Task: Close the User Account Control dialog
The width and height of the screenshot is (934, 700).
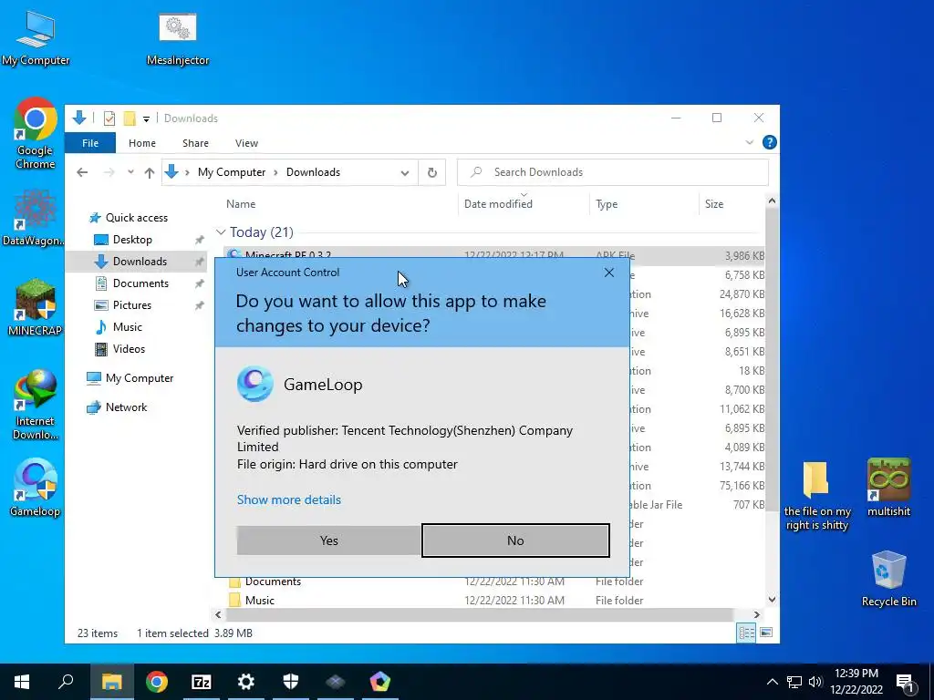Action: click(608, 273)
